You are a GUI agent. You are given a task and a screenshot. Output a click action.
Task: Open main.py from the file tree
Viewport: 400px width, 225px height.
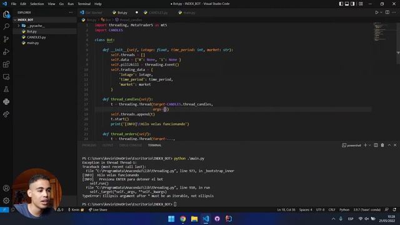(x=44, y=43)
